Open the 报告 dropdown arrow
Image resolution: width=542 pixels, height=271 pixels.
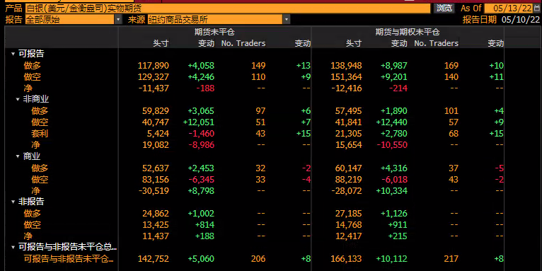[119, 20]
